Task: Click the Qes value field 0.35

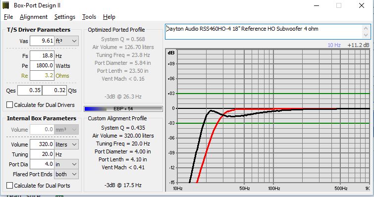Action: (30, 90)
